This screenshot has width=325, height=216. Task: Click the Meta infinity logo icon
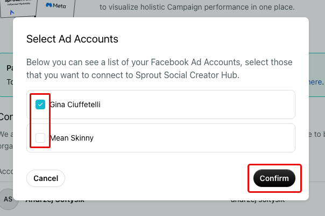click(49, 5)
